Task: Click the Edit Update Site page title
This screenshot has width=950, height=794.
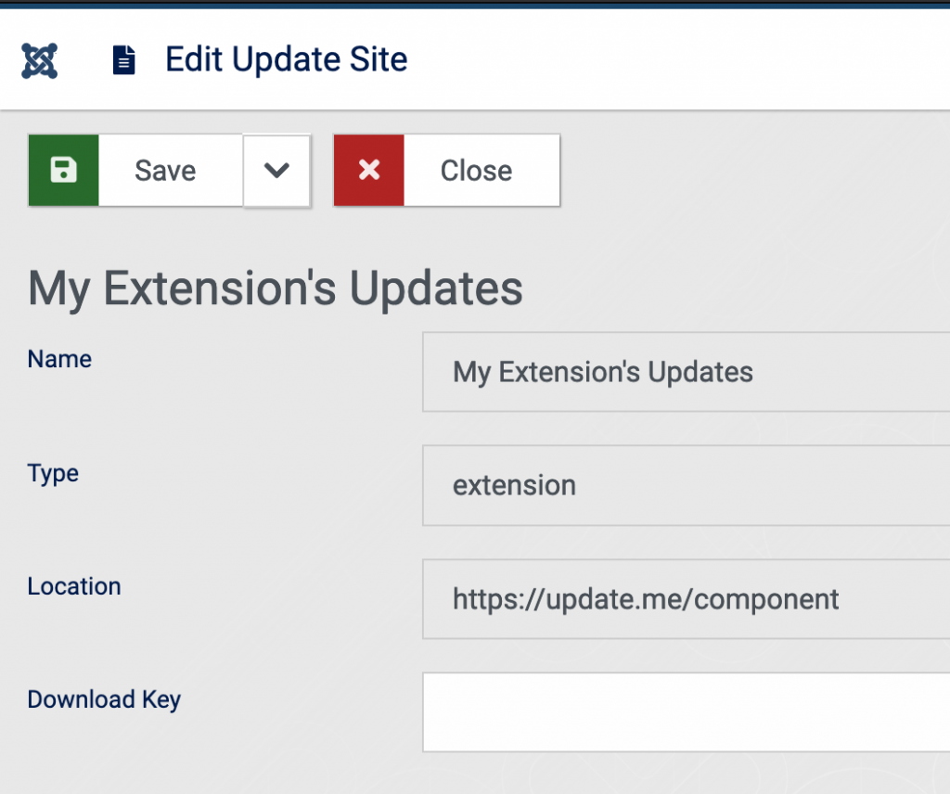Action: click(x=286, y=59)
